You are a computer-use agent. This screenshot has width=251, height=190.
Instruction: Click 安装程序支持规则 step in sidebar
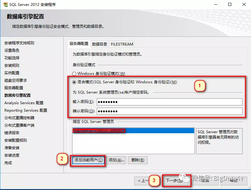click(19, 43)
